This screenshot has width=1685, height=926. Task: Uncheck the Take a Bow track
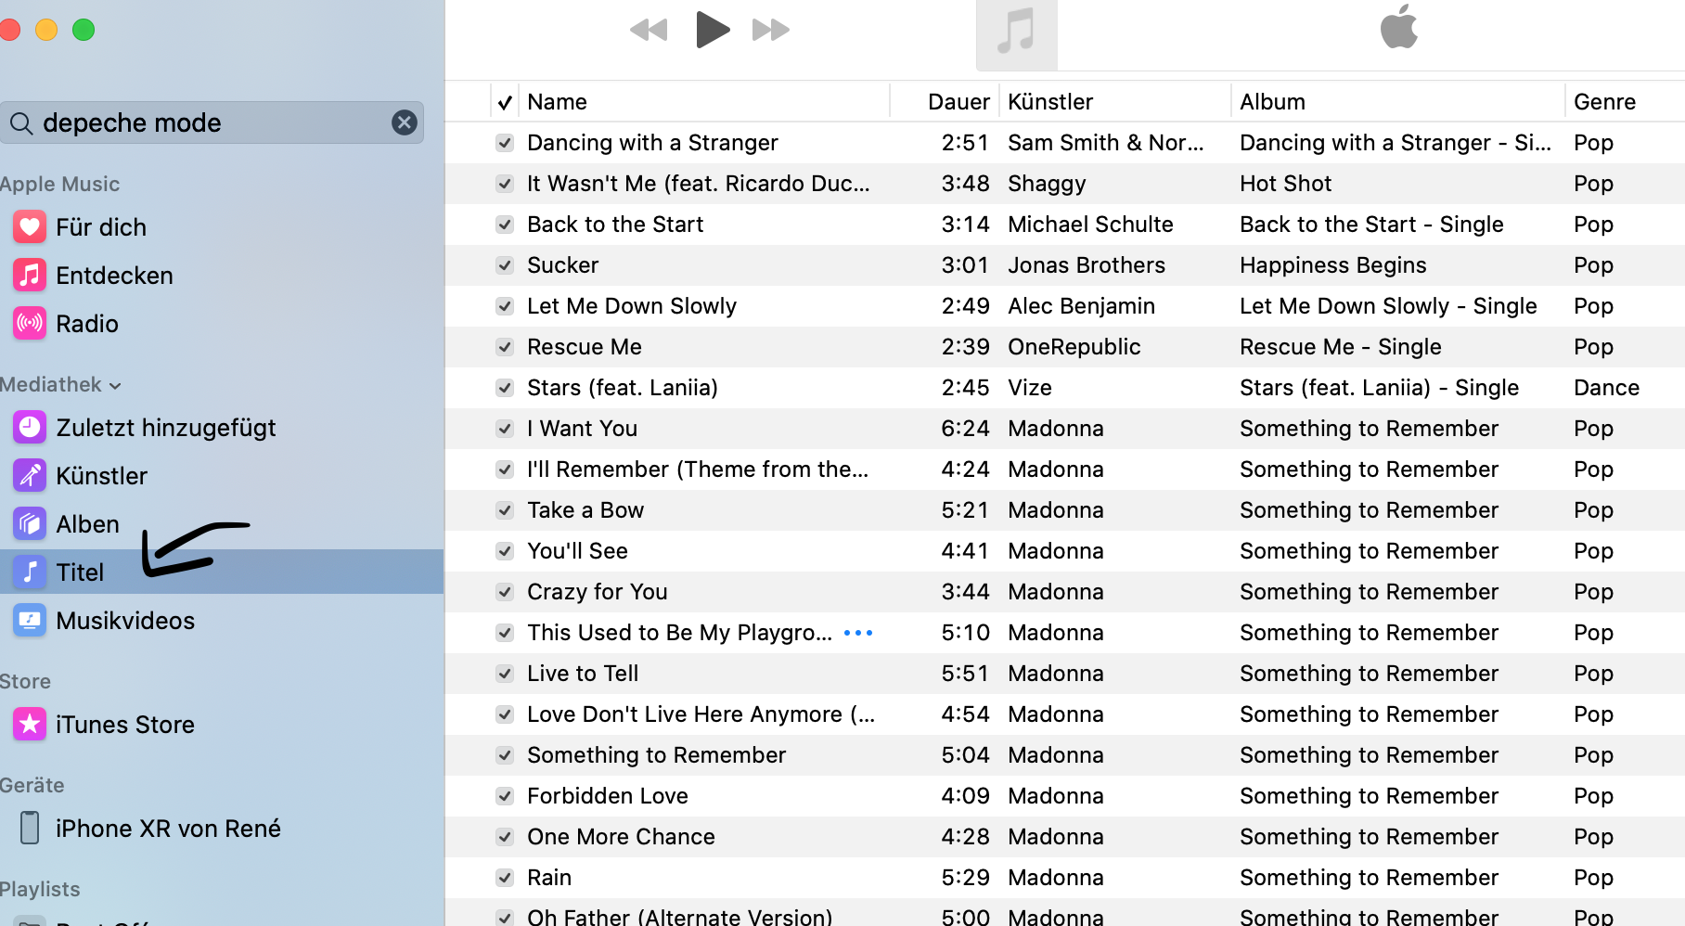505,510
